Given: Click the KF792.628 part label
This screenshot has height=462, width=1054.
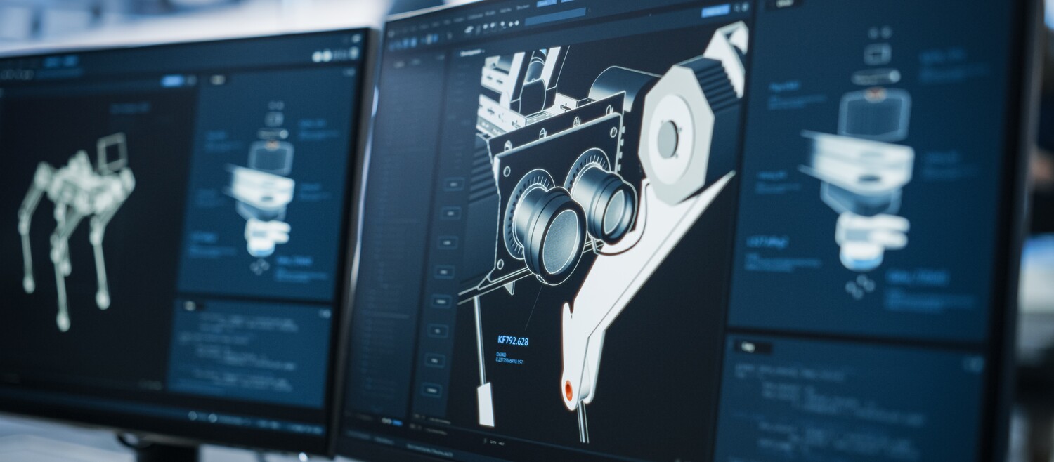Looking at the screenshot, I should point(512,341).
